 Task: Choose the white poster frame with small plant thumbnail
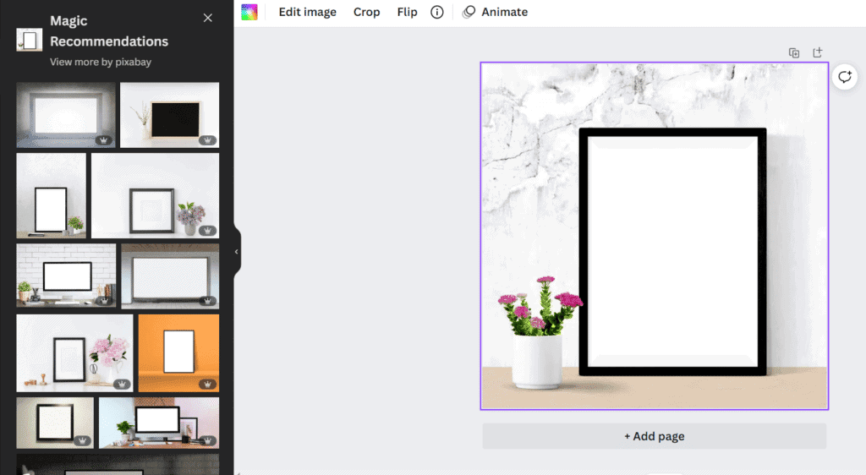click(x=52, y=196)
